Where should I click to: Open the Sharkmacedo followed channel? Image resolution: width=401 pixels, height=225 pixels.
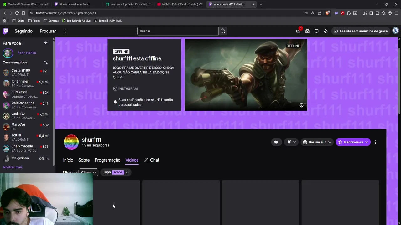pos(26,148)
